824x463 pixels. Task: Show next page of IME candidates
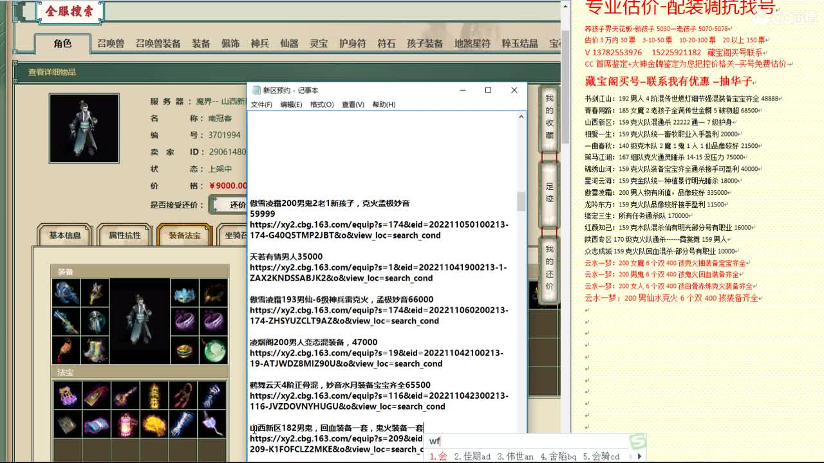coord(639,457)
